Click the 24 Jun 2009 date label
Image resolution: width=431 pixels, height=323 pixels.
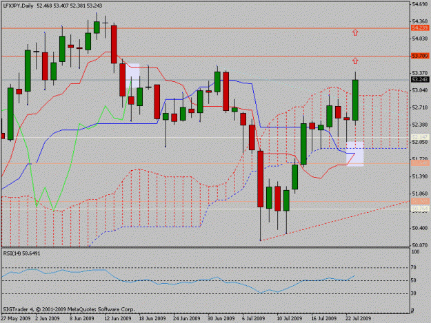tap(187, 318)
